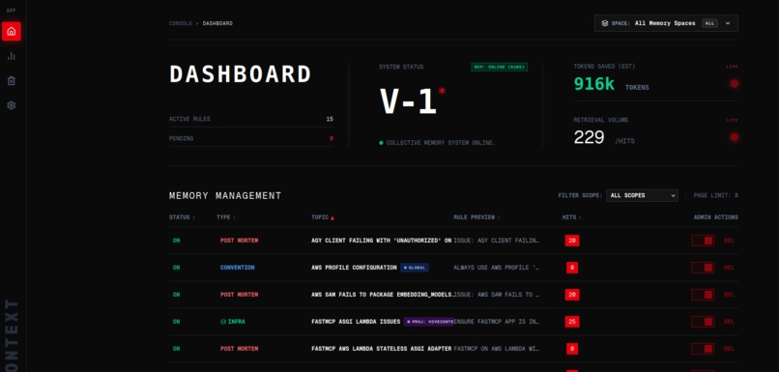Click the CONVENTION type label
The height and width of the screenshot is (372, 779).
(x=238, y=268)
